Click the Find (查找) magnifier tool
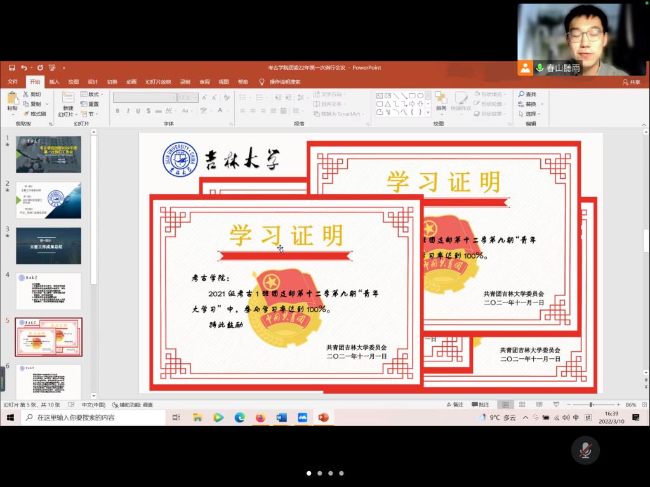This screenshot has height=487, width=650. click(527, 94)
